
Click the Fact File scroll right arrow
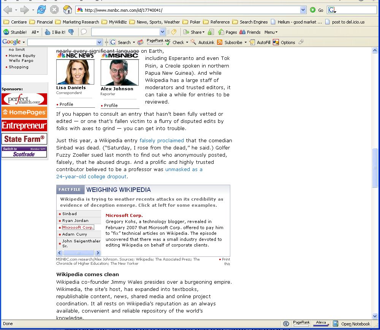coord(98,253)
